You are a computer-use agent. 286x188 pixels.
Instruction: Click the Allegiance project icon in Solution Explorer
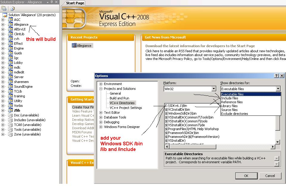click(10, 24)
